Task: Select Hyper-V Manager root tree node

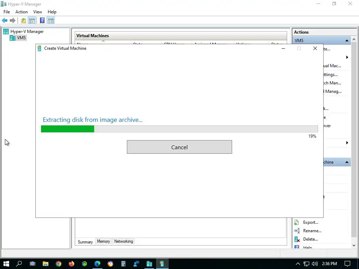Action: (27, 32)
